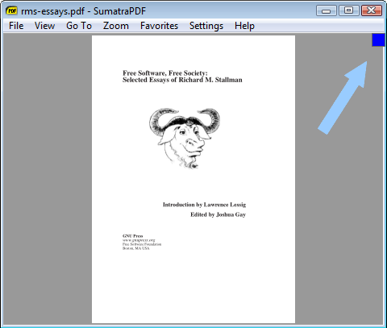Click the SumatraPDF app icon in title bar
This screenshot has width=387, height=328.
pos(11,10)
